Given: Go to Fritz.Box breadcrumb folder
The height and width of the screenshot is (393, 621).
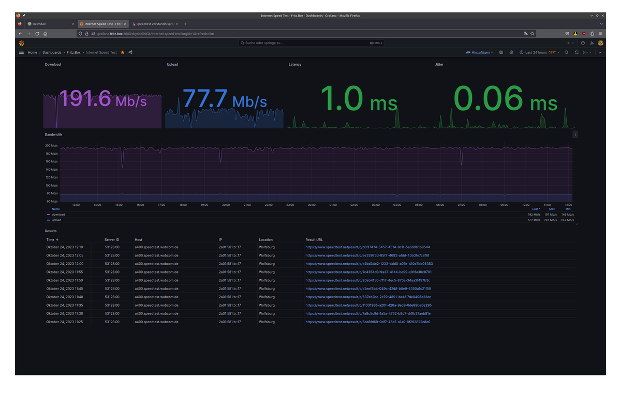Looking at the screenshot, I should coord(74,52).
